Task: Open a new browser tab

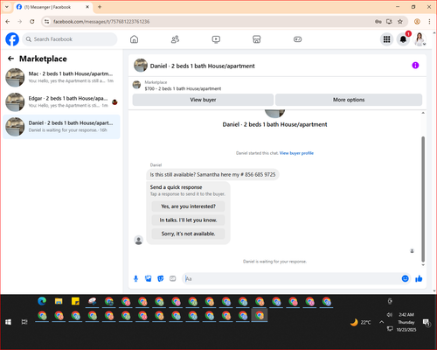Action: tap(100, 7)
